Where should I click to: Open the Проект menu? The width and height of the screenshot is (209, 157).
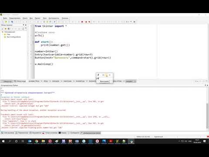(x=37, y=18)
